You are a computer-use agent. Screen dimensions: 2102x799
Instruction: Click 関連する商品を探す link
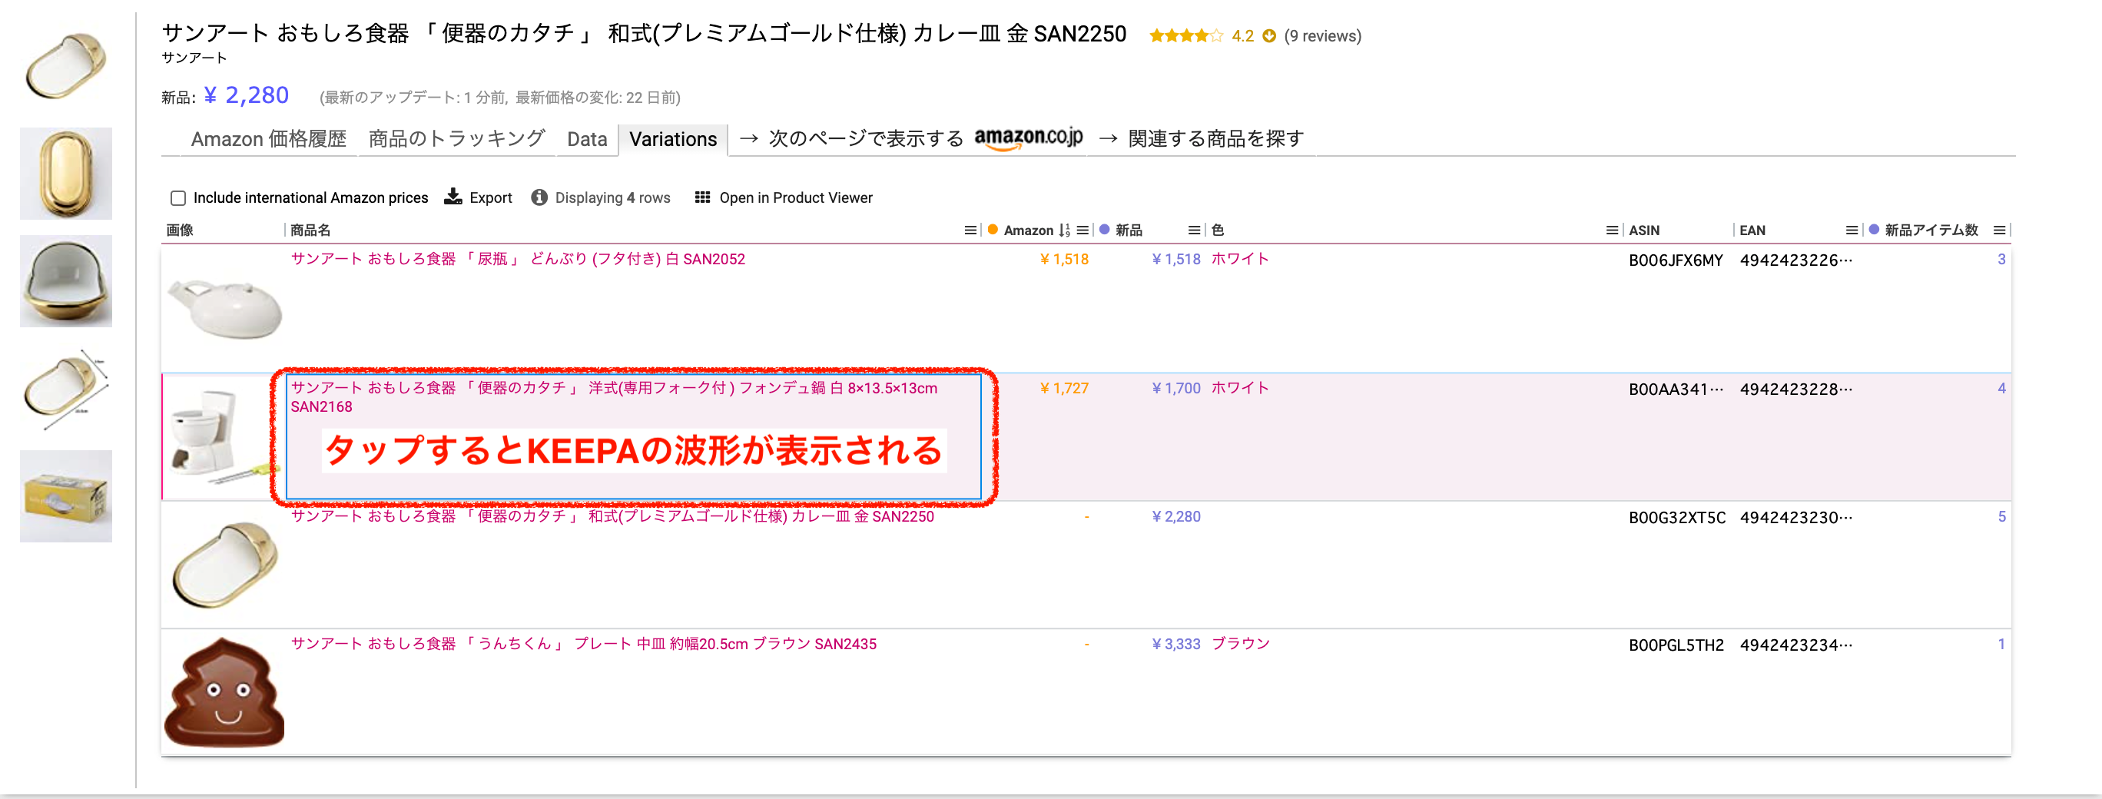pos(1215,139)
